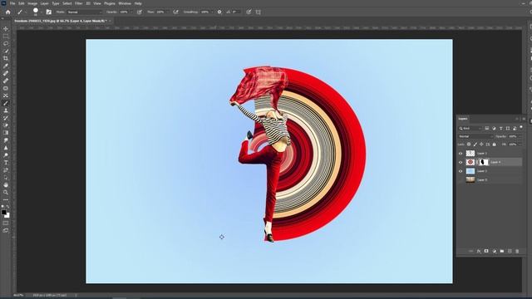Create a new group folder
The image size is (532, 299).
pyautogui.click(x=502, y=251)
